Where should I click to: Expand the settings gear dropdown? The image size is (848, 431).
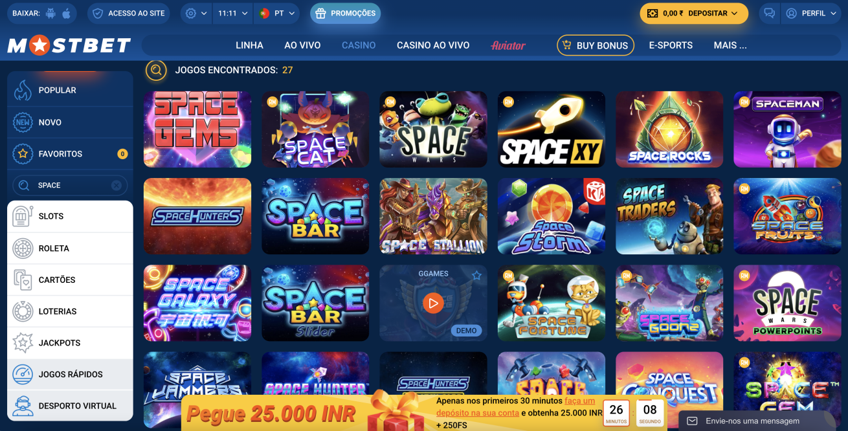[196, 13]
